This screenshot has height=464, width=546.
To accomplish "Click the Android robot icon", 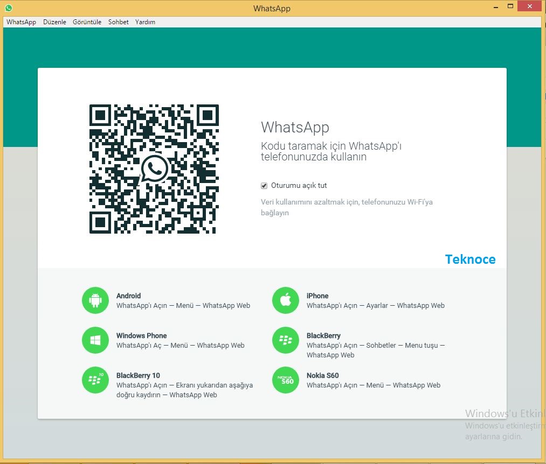I will click(95, 300).
